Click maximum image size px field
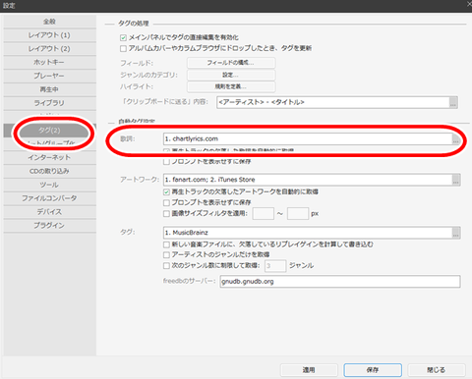 point(298,213)
